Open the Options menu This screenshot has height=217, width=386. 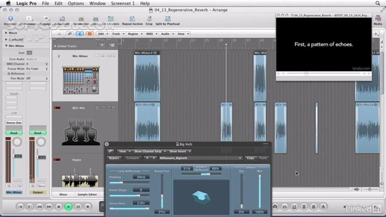click(x=76, y=3)
